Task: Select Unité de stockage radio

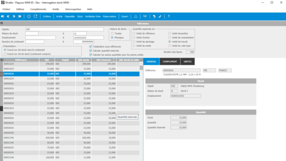Action: 134,42
